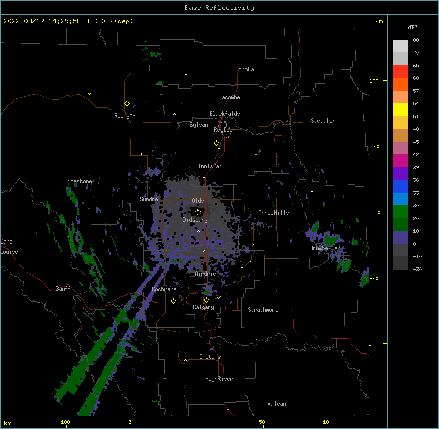Click the white plus marker north of Drumheller
The width and height of the screenshot is (439, 429).
click(312, 191)
